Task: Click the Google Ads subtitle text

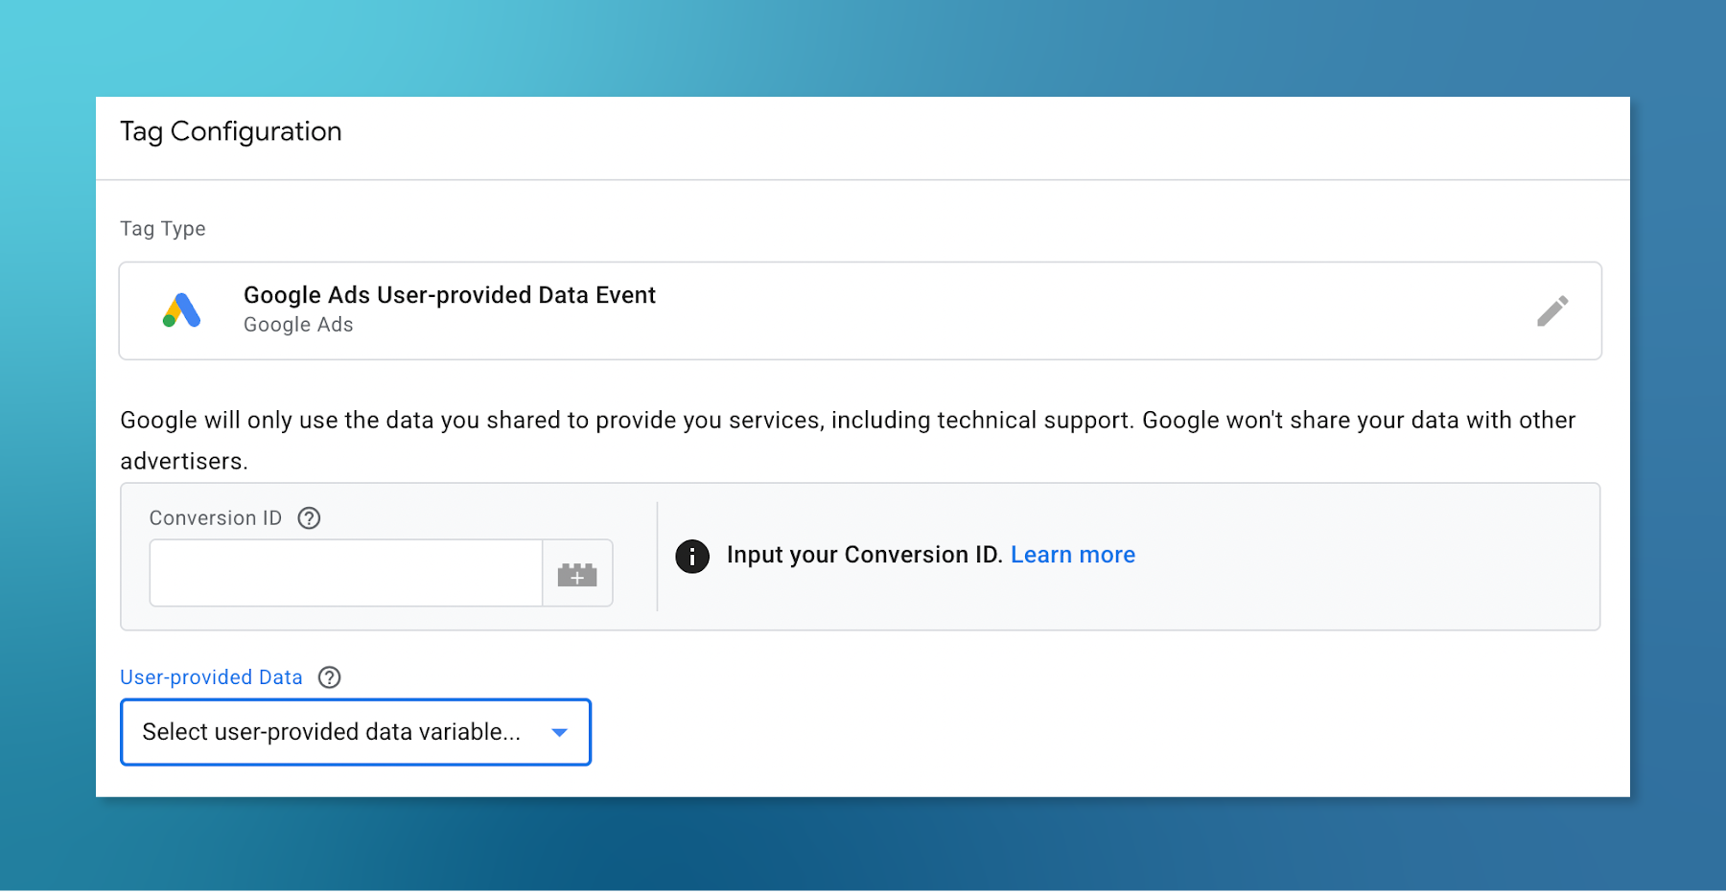Action: coord(298,325)
